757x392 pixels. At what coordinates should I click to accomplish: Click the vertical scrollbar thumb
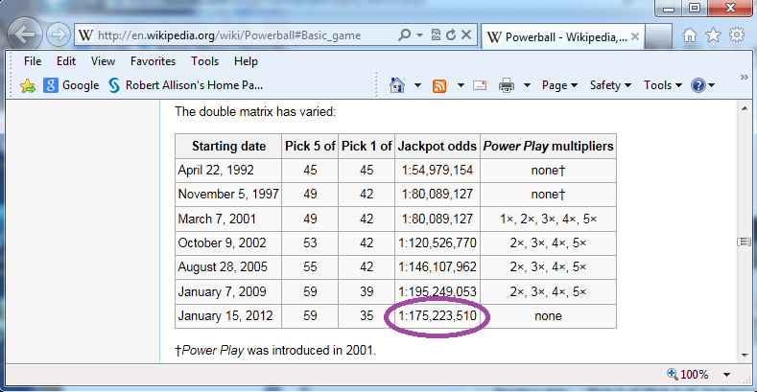(745, 242)
